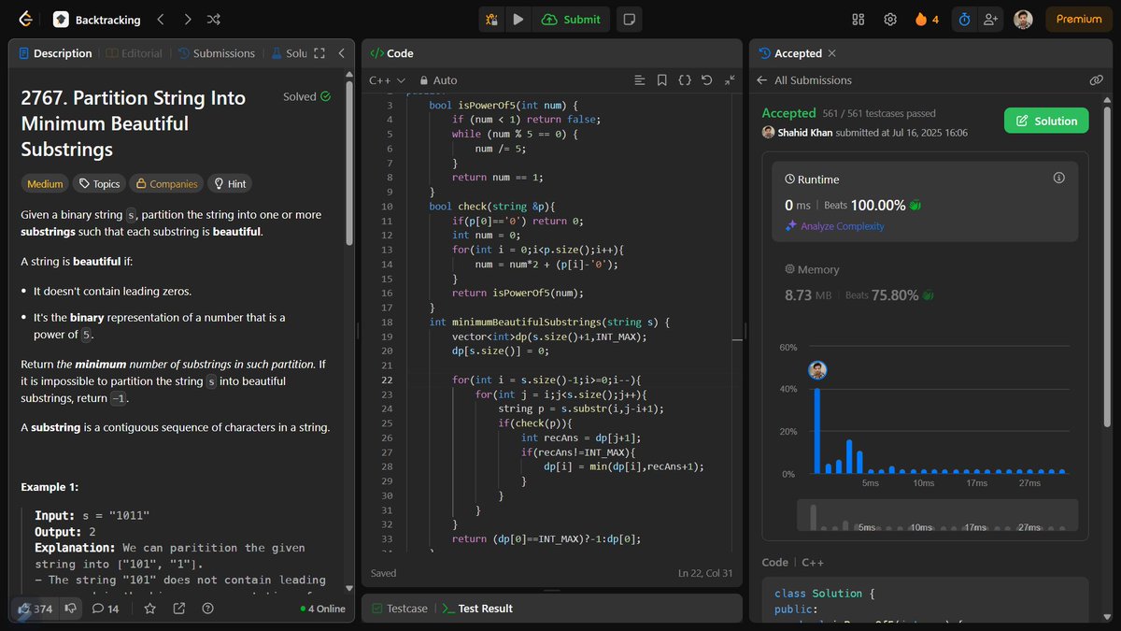Click the green Solution button
The height and width of the screenshot is (631, 1121).
[1046, 121]
